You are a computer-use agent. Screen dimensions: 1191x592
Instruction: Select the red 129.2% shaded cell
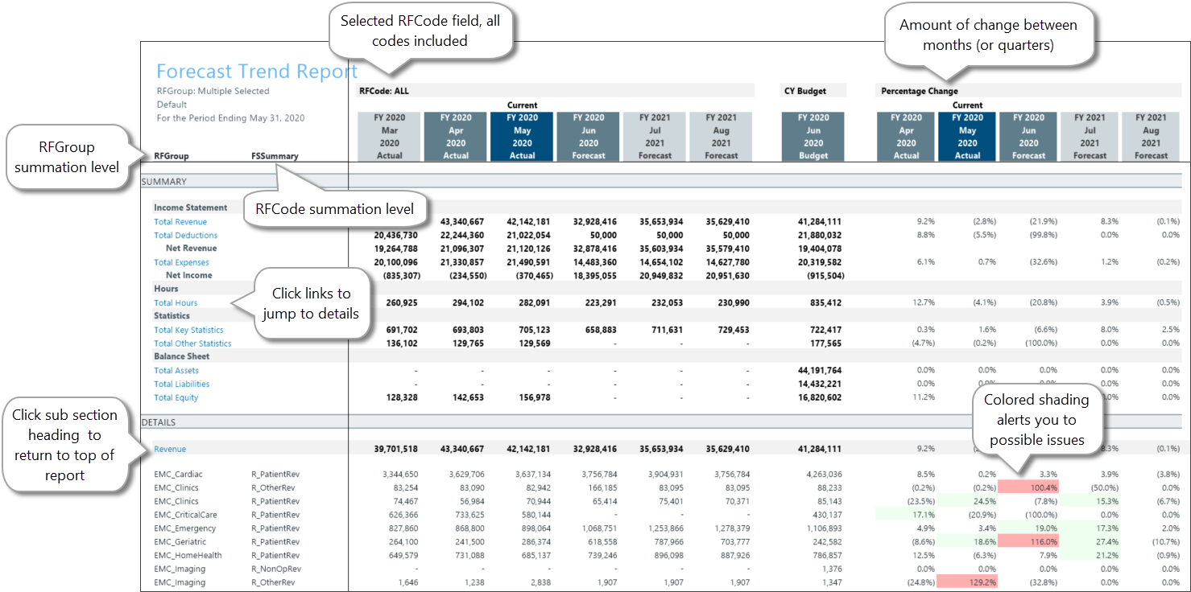tap(967, 582)
